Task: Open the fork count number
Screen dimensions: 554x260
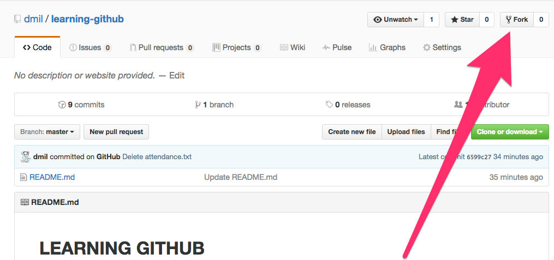Action: pos(541,20)
